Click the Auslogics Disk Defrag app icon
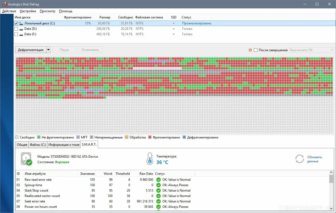Image resolution: width=336 pixels, height=213 pixels. pyautogui.click(x=4, y=4)
